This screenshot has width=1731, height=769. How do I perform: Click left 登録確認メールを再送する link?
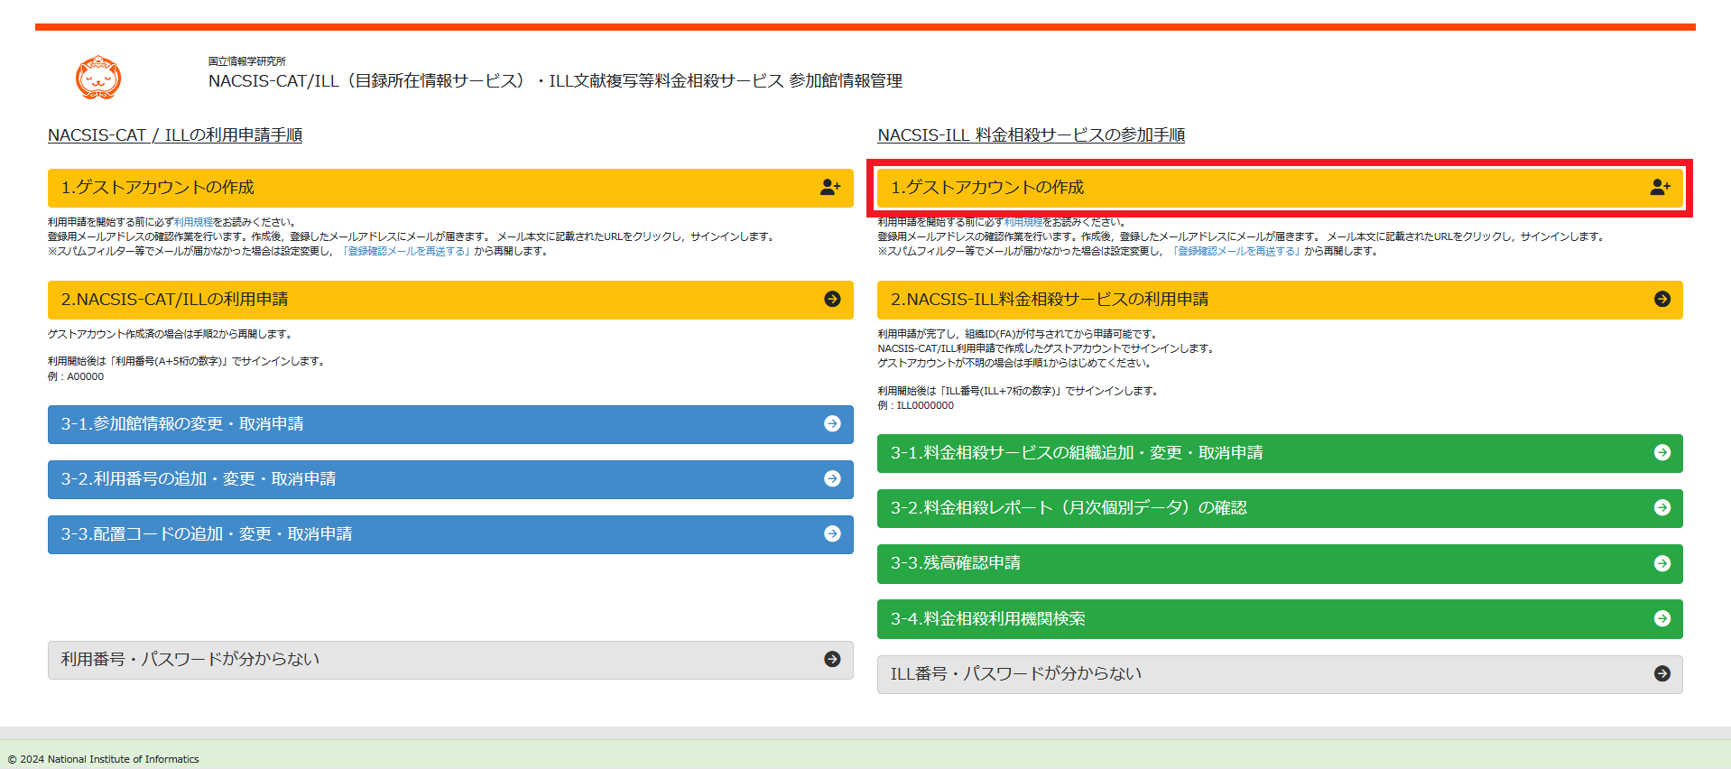pos(407,251)
